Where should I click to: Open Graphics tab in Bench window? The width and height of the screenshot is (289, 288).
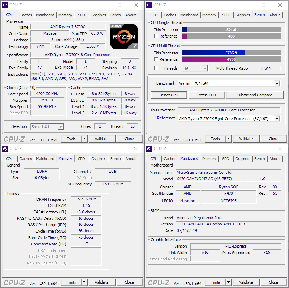pos(243,15)
